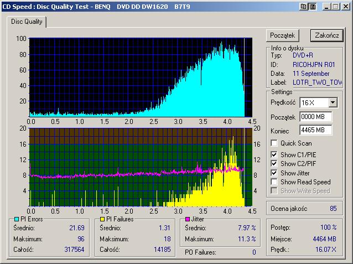Click the 16 X speed combo box text
Viewport: 353px width, 264px height.
(308, 103)
